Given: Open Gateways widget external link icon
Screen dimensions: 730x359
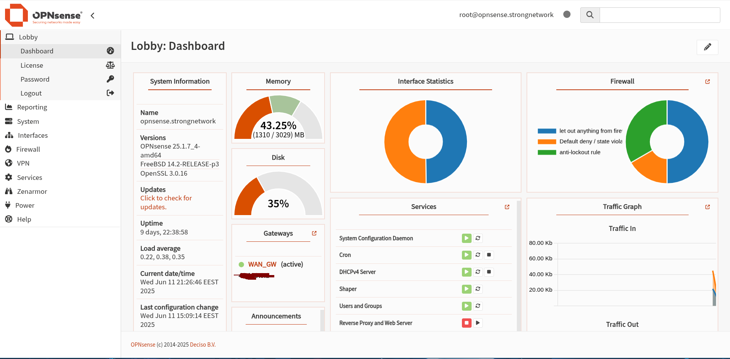Looking at the screenshot, I should point(314,233).
